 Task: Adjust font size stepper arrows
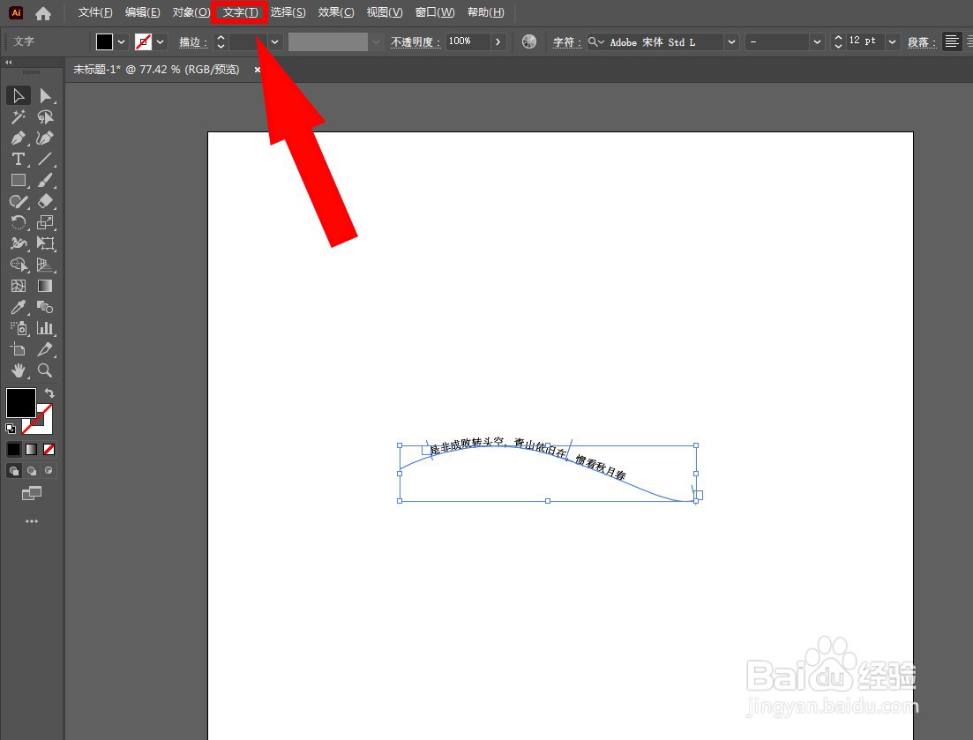(838, 41)
